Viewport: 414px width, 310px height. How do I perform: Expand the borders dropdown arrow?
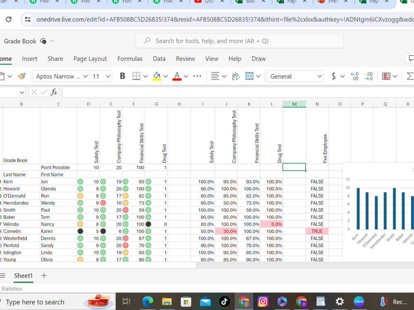145,76
